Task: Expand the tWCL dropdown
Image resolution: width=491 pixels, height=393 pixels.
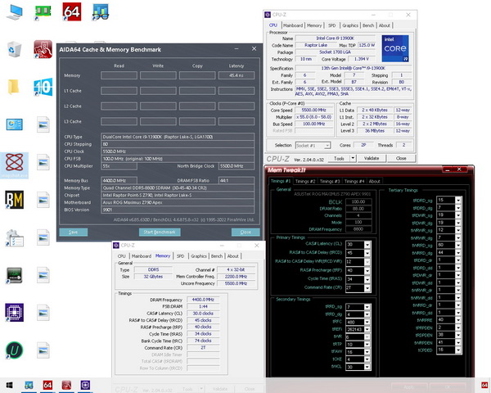Action: 367,367
